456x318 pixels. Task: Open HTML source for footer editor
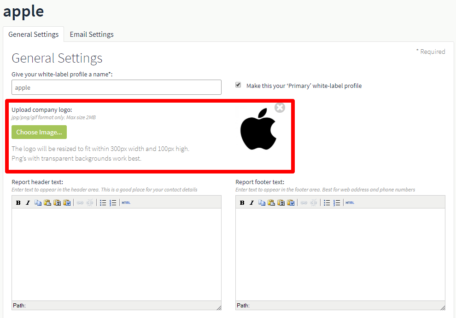point(350,202)
